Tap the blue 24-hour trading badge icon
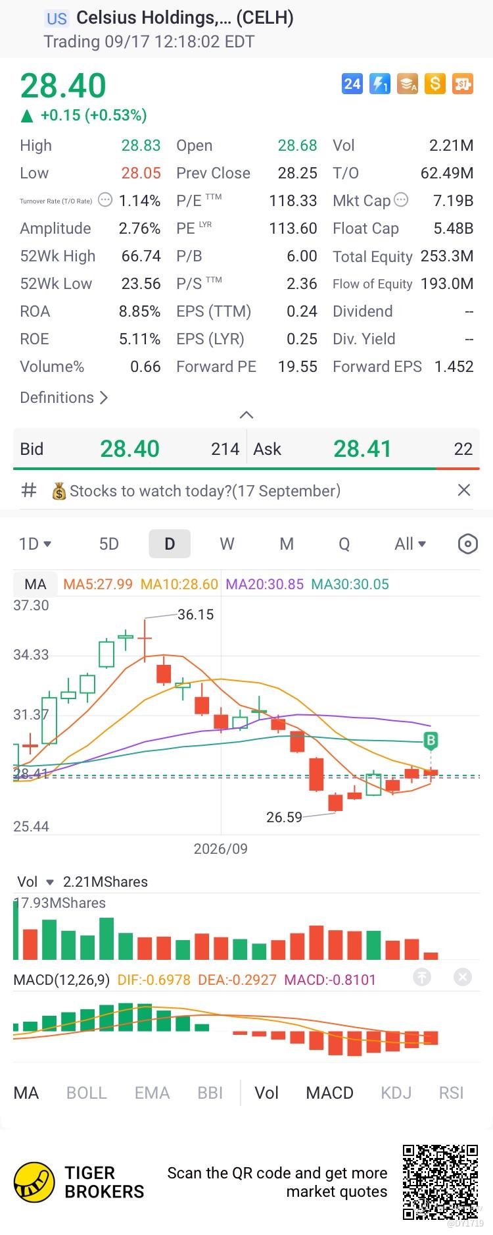 tap(352, 84)
